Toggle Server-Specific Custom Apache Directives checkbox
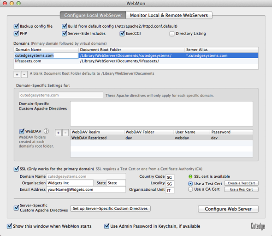 (x=16, y=208)
